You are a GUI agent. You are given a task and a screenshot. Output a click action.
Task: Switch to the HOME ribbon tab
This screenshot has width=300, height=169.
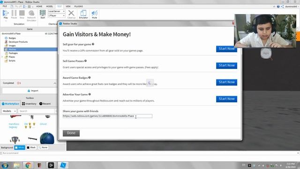click(39, 6)
